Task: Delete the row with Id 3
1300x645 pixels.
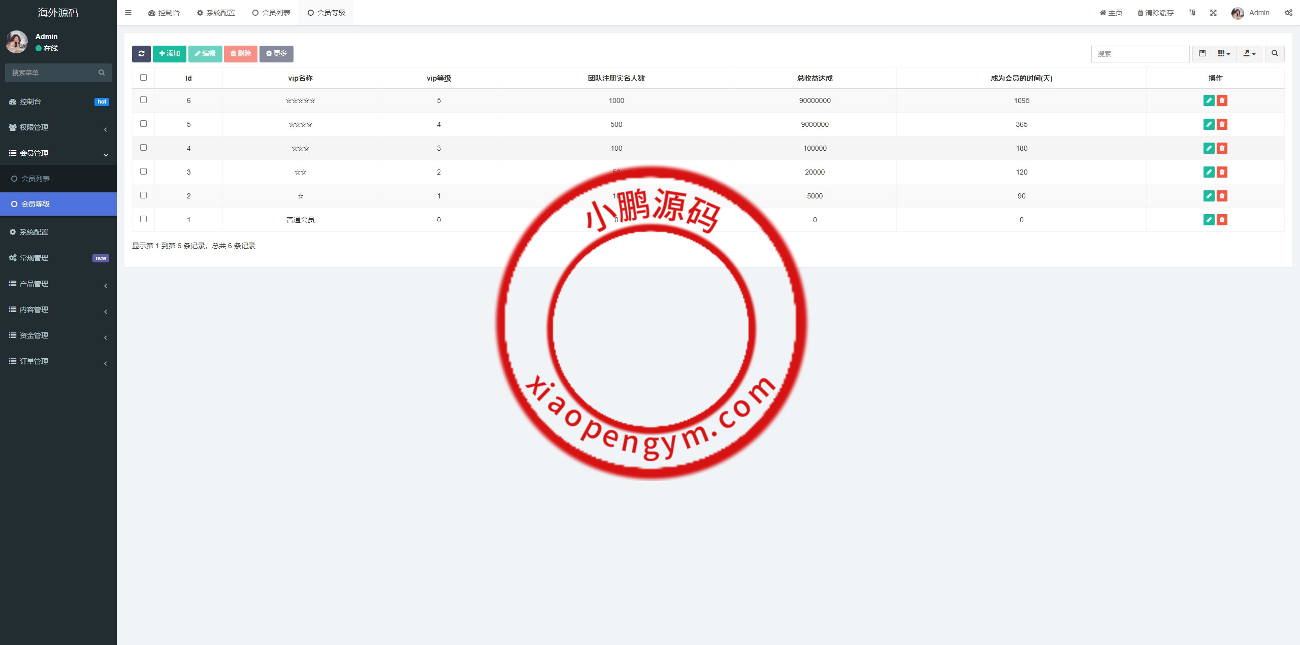Action: [1222, 172]
